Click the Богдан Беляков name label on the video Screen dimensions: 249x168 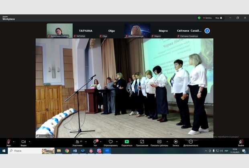(x=45, y=136)
